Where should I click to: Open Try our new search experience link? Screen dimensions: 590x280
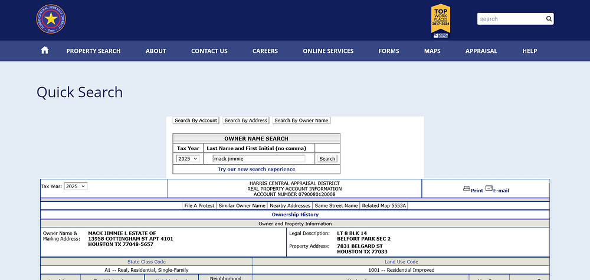pyautogui.click(x=256, y=169)
